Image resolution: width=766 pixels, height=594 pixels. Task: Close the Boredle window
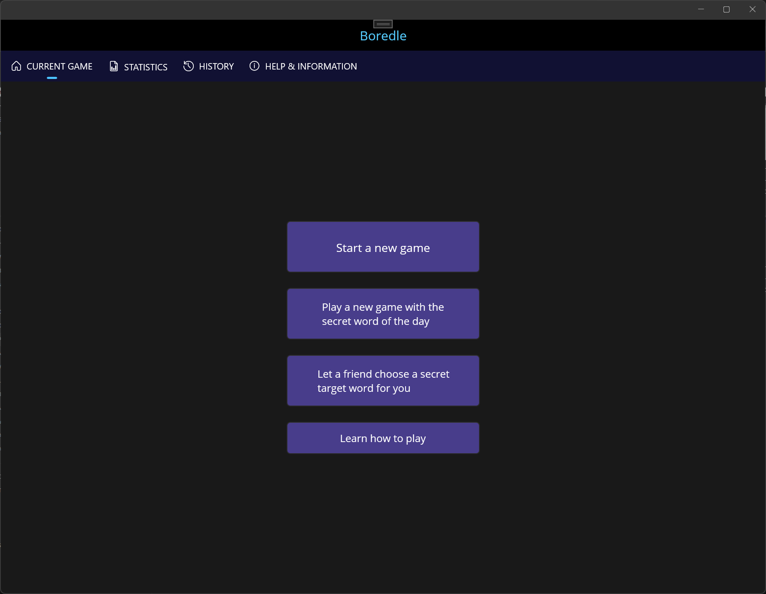pyautogui.click(x=752, y=9)
